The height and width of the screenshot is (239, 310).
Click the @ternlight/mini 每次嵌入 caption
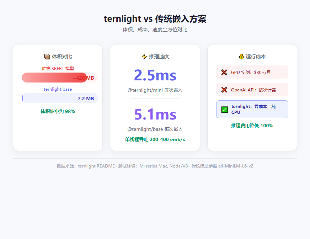[155, 90]
